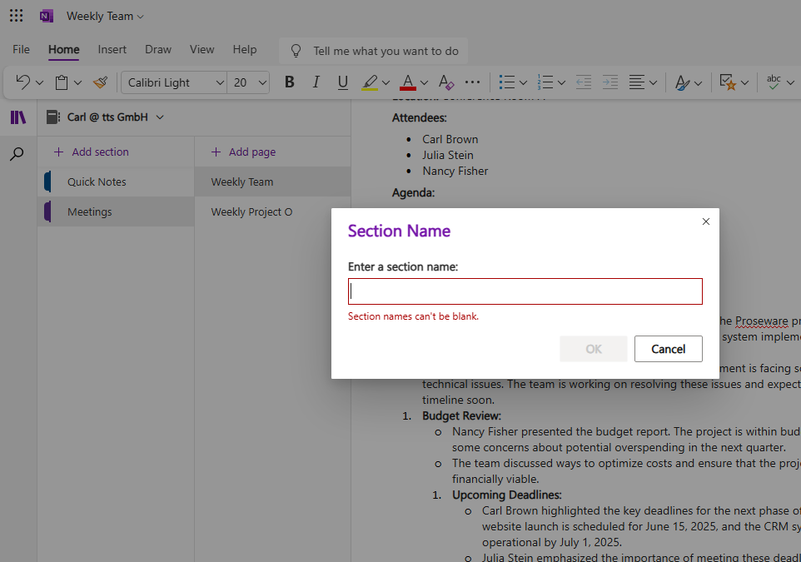The width and height of the screenshot is (801, 562).
Task: Focus the section name text field
Action: click(x=525, y=291)
